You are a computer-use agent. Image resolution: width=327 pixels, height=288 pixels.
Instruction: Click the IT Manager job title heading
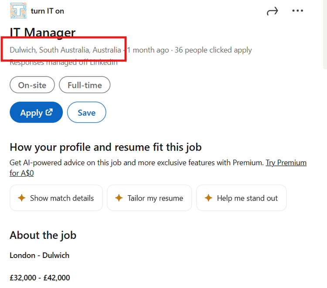click(x=43, y=33)
